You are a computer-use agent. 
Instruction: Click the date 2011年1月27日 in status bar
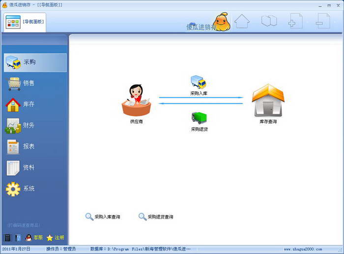pyautogui.click(x=16, y=249)
